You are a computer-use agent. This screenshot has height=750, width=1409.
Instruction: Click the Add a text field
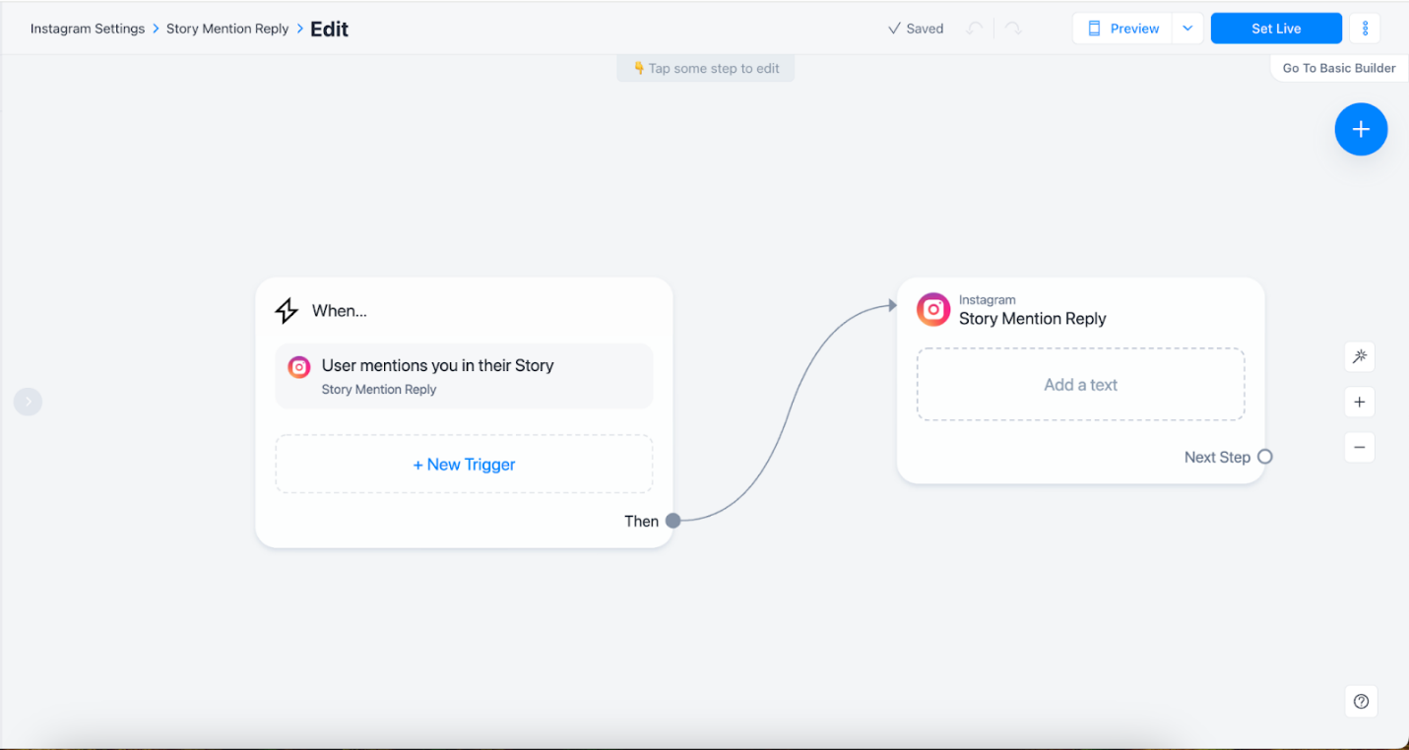pyautogui.click(x=1080, y=385)
